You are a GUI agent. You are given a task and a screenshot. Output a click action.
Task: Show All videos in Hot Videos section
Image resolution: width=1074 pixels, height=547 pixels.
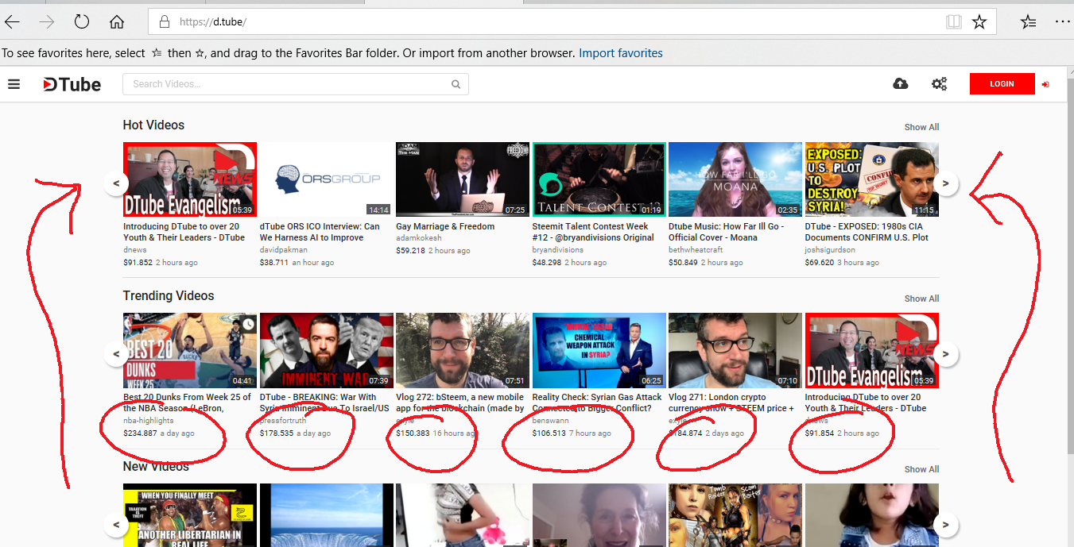(x=921, y=126)
